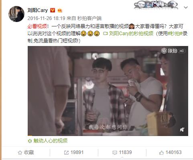Open the post options chevron dropdown
This screenshot has width=193, height=160.
pyautogui.click(x=186, y=8)
